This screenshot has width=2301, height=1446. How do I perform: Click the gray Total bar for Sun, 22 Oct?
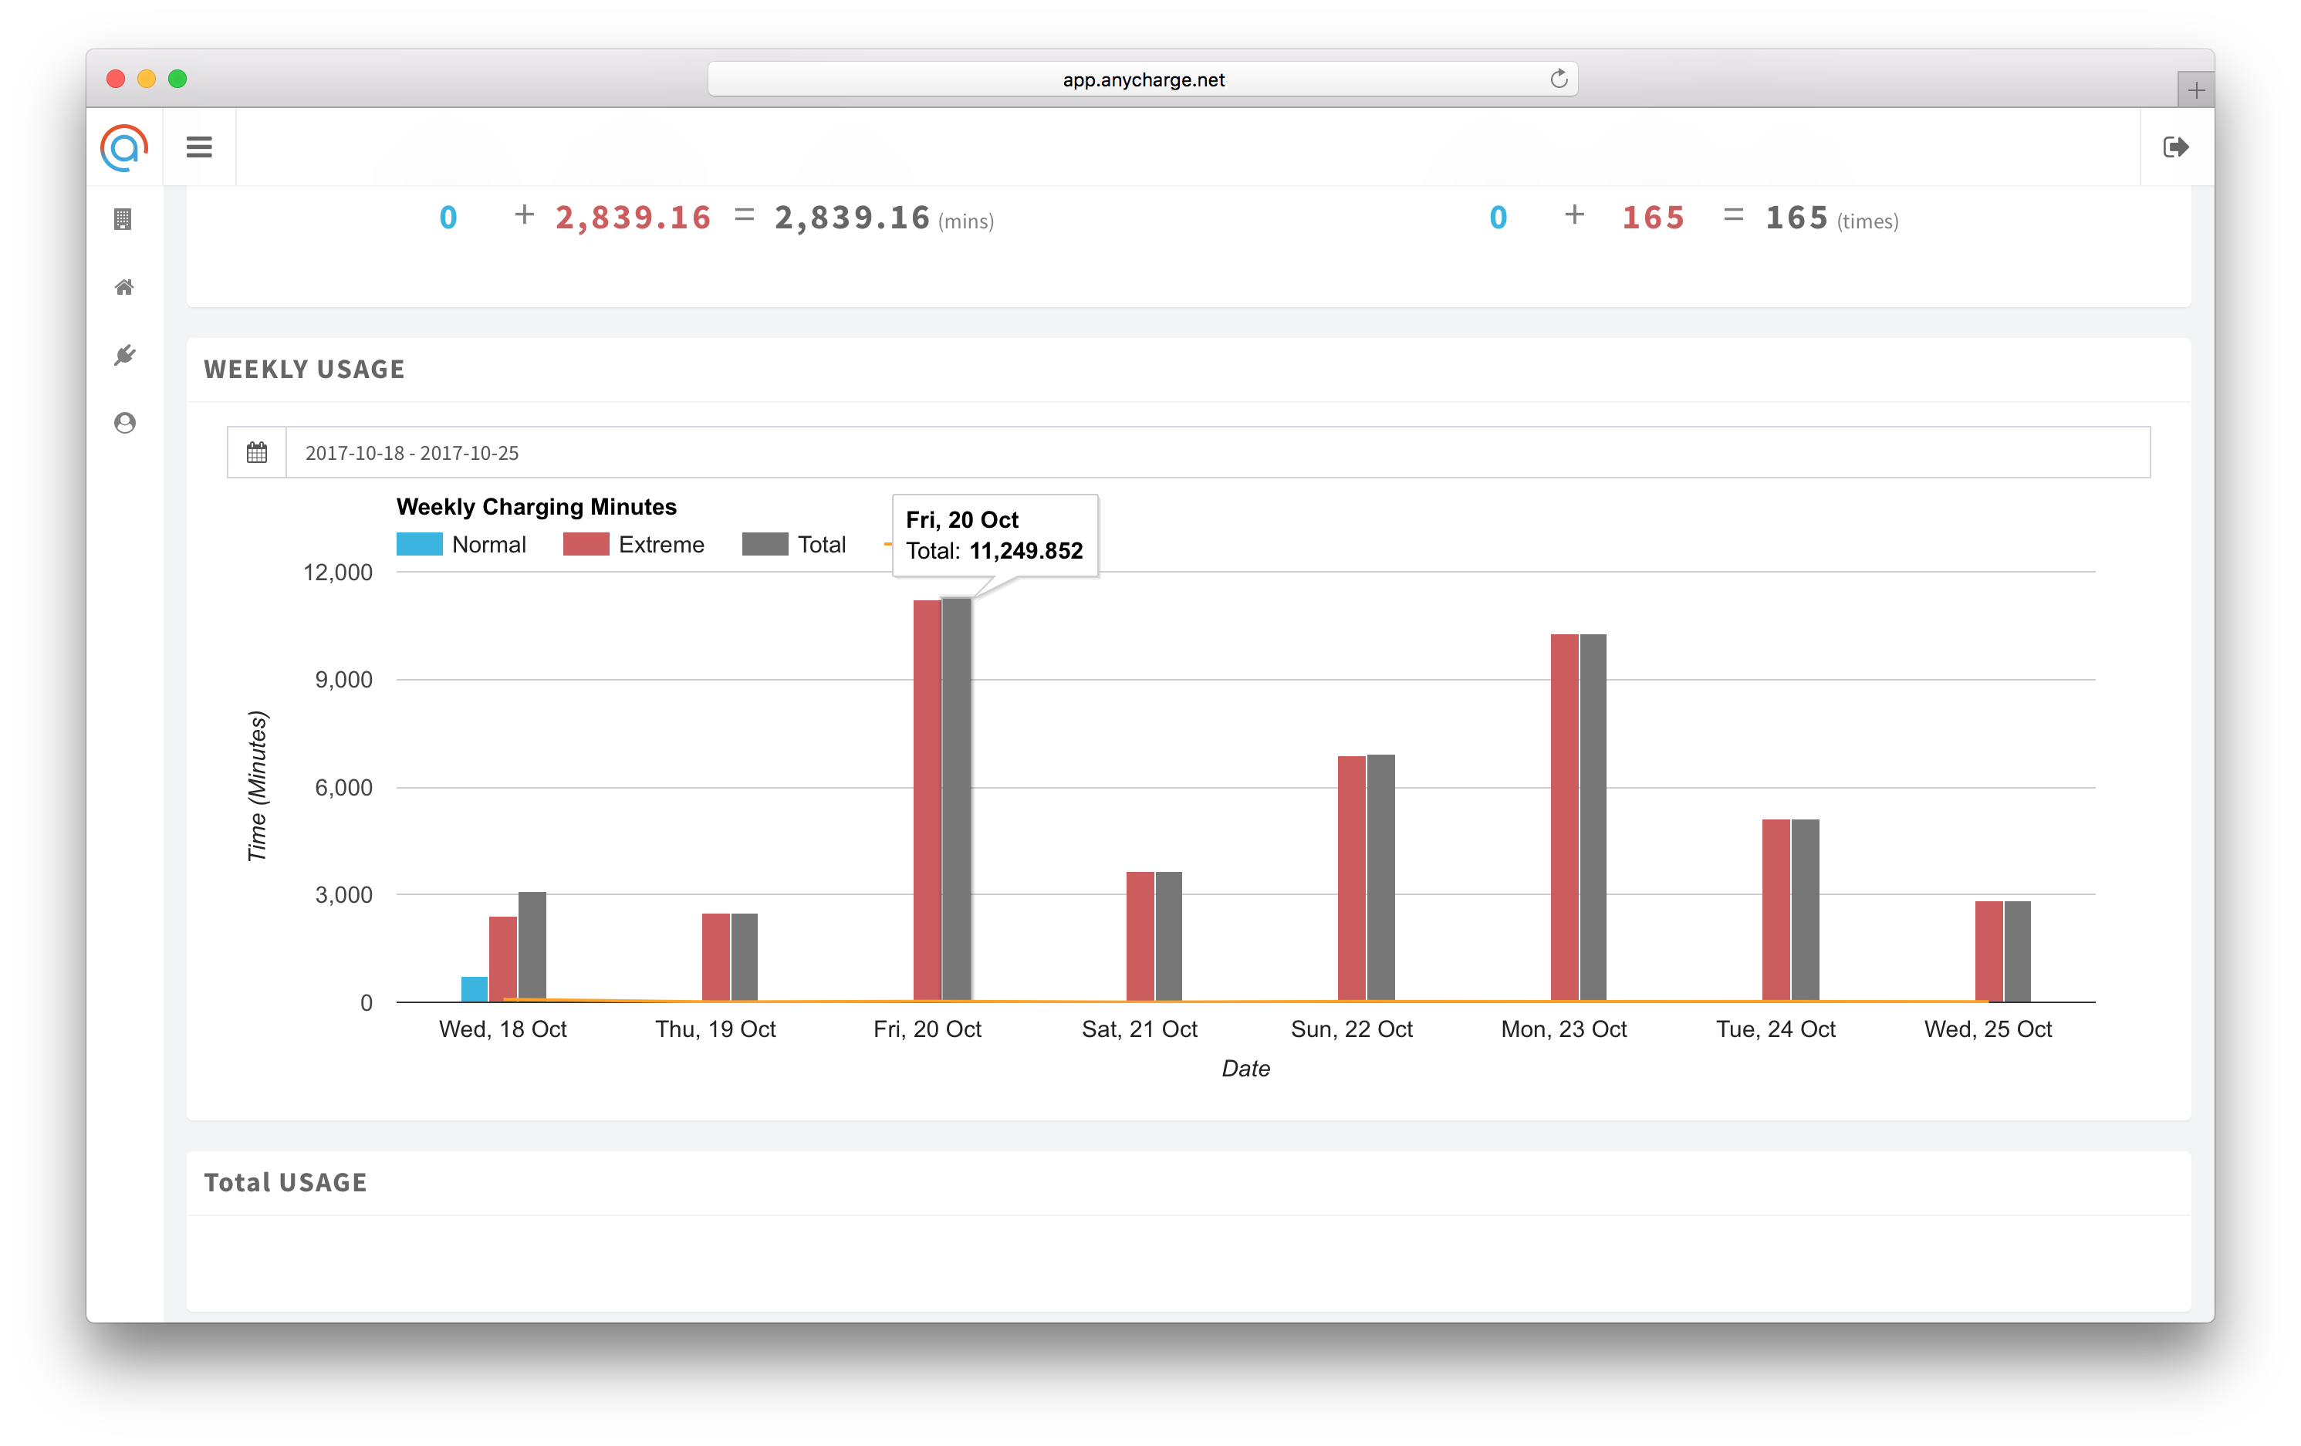[1380, 877]
